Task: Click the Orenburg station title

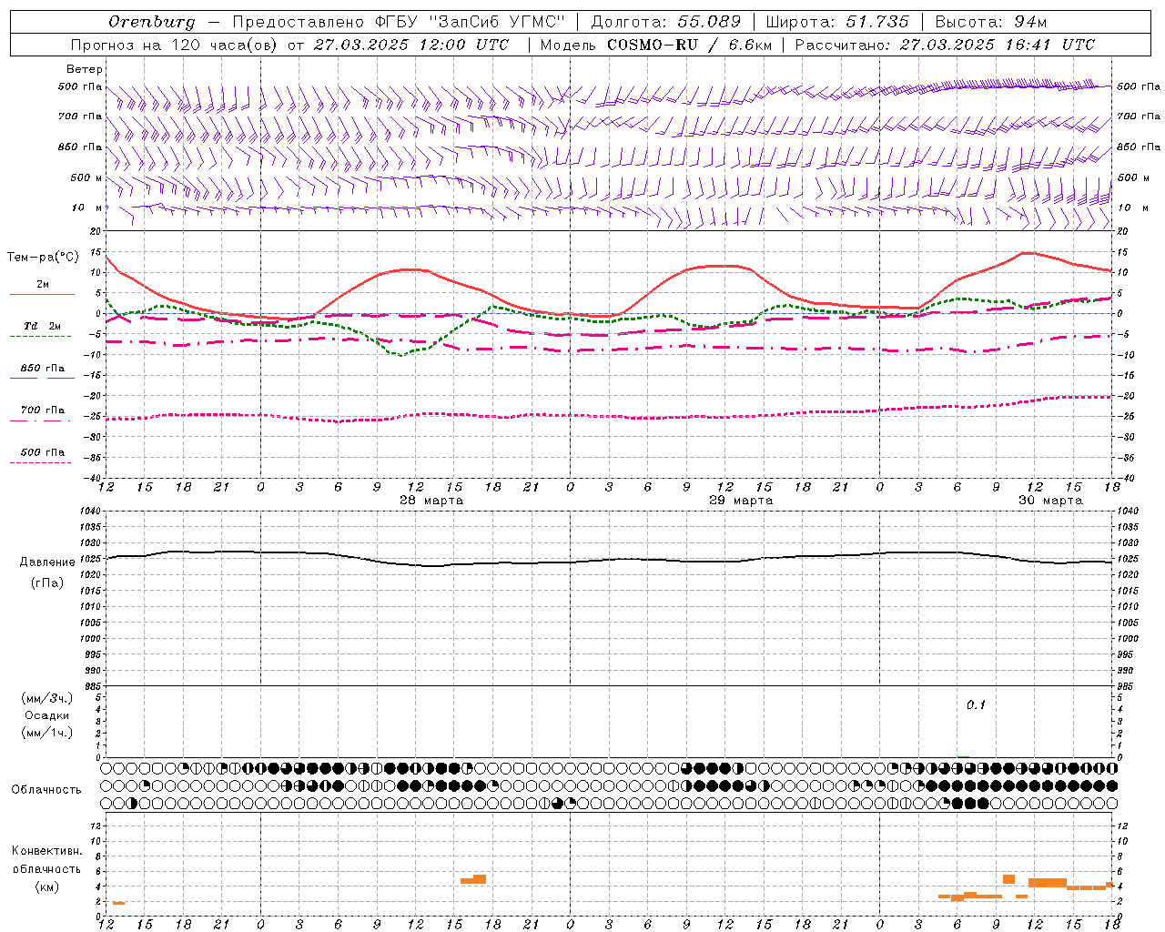Action: click(x=151, y=22)
